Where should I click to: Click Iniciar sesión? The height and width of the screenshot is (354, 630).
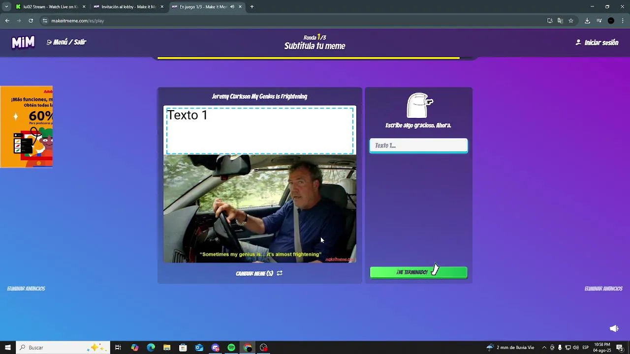click(x=601, y=43)
